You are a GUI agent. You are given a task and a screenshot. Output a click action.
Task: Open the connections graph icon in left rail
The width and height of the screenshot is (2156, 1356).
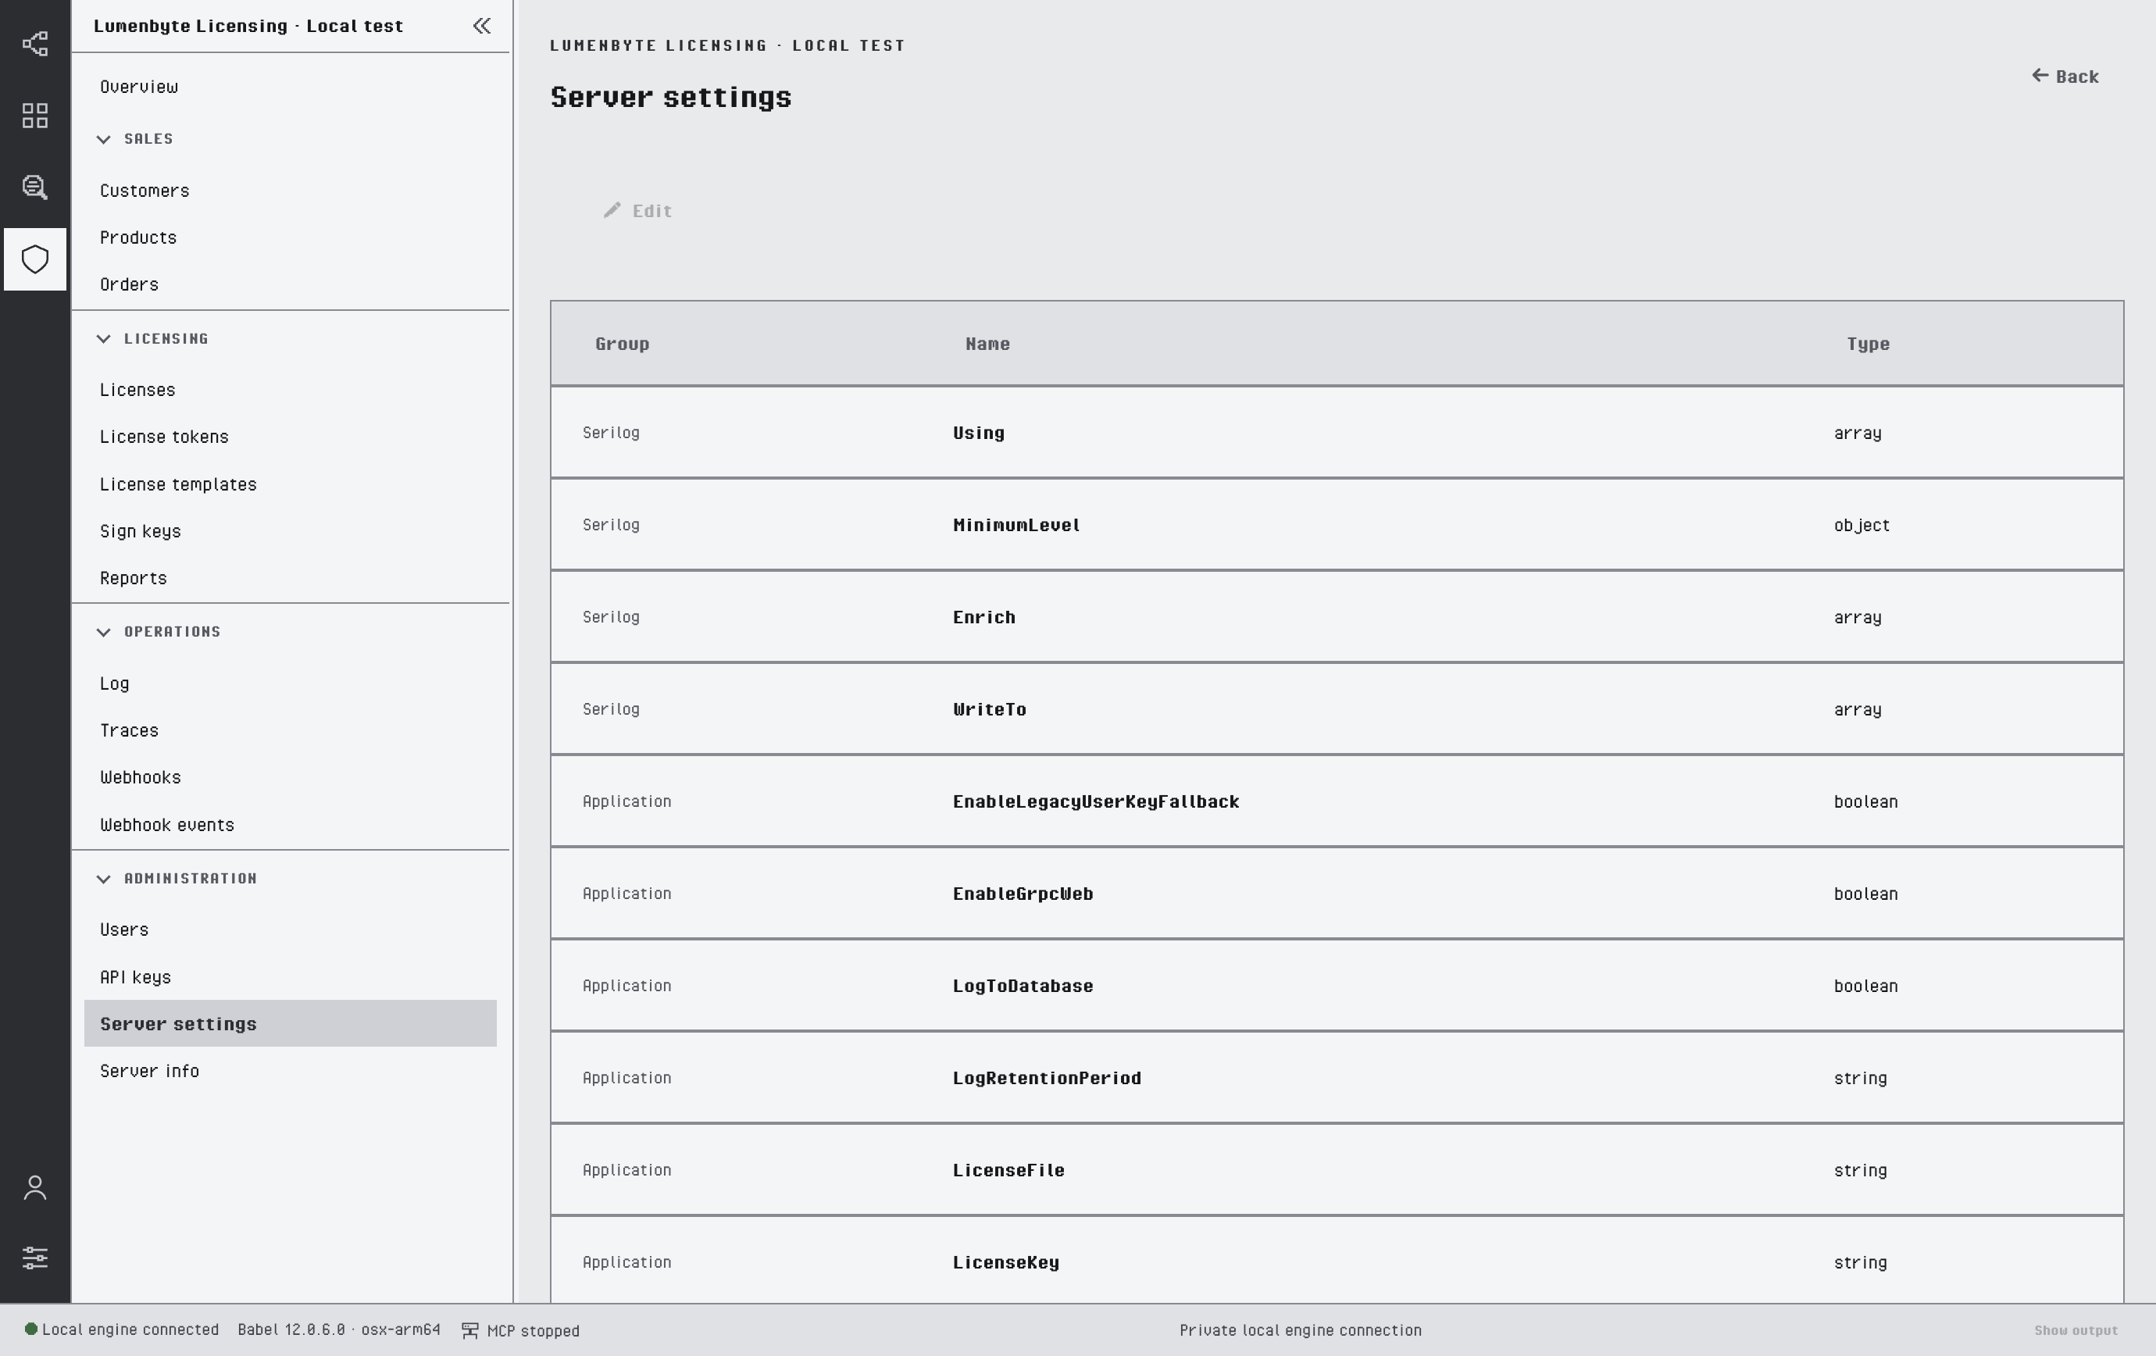(x=35, y=44)
